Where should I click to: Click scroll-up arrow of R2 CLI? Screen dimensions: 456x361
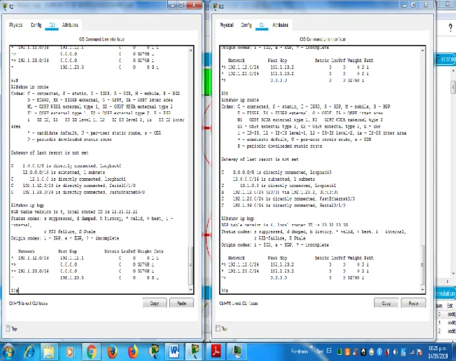pyautogui.click(x=191, y=50)
